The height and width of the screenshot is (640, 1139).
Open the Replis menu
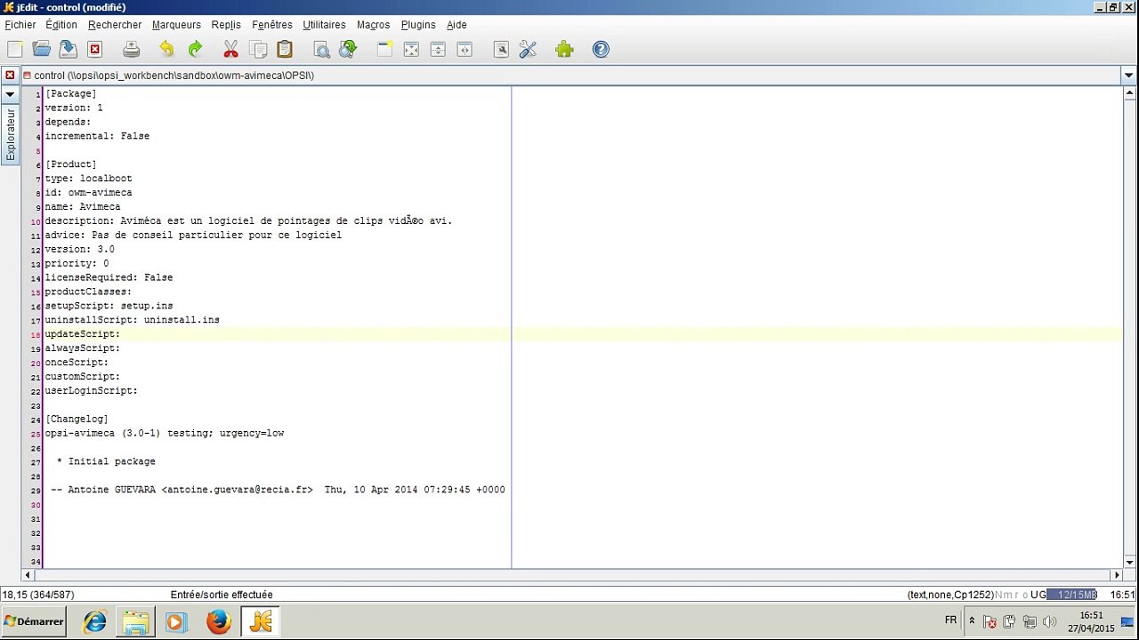(226, 25)
